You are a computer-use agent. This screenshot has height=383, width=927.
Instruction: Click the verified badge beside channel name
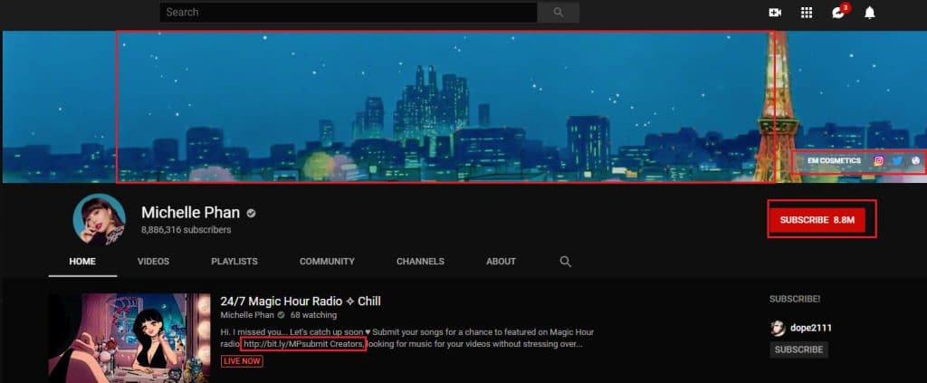[252, 214]
